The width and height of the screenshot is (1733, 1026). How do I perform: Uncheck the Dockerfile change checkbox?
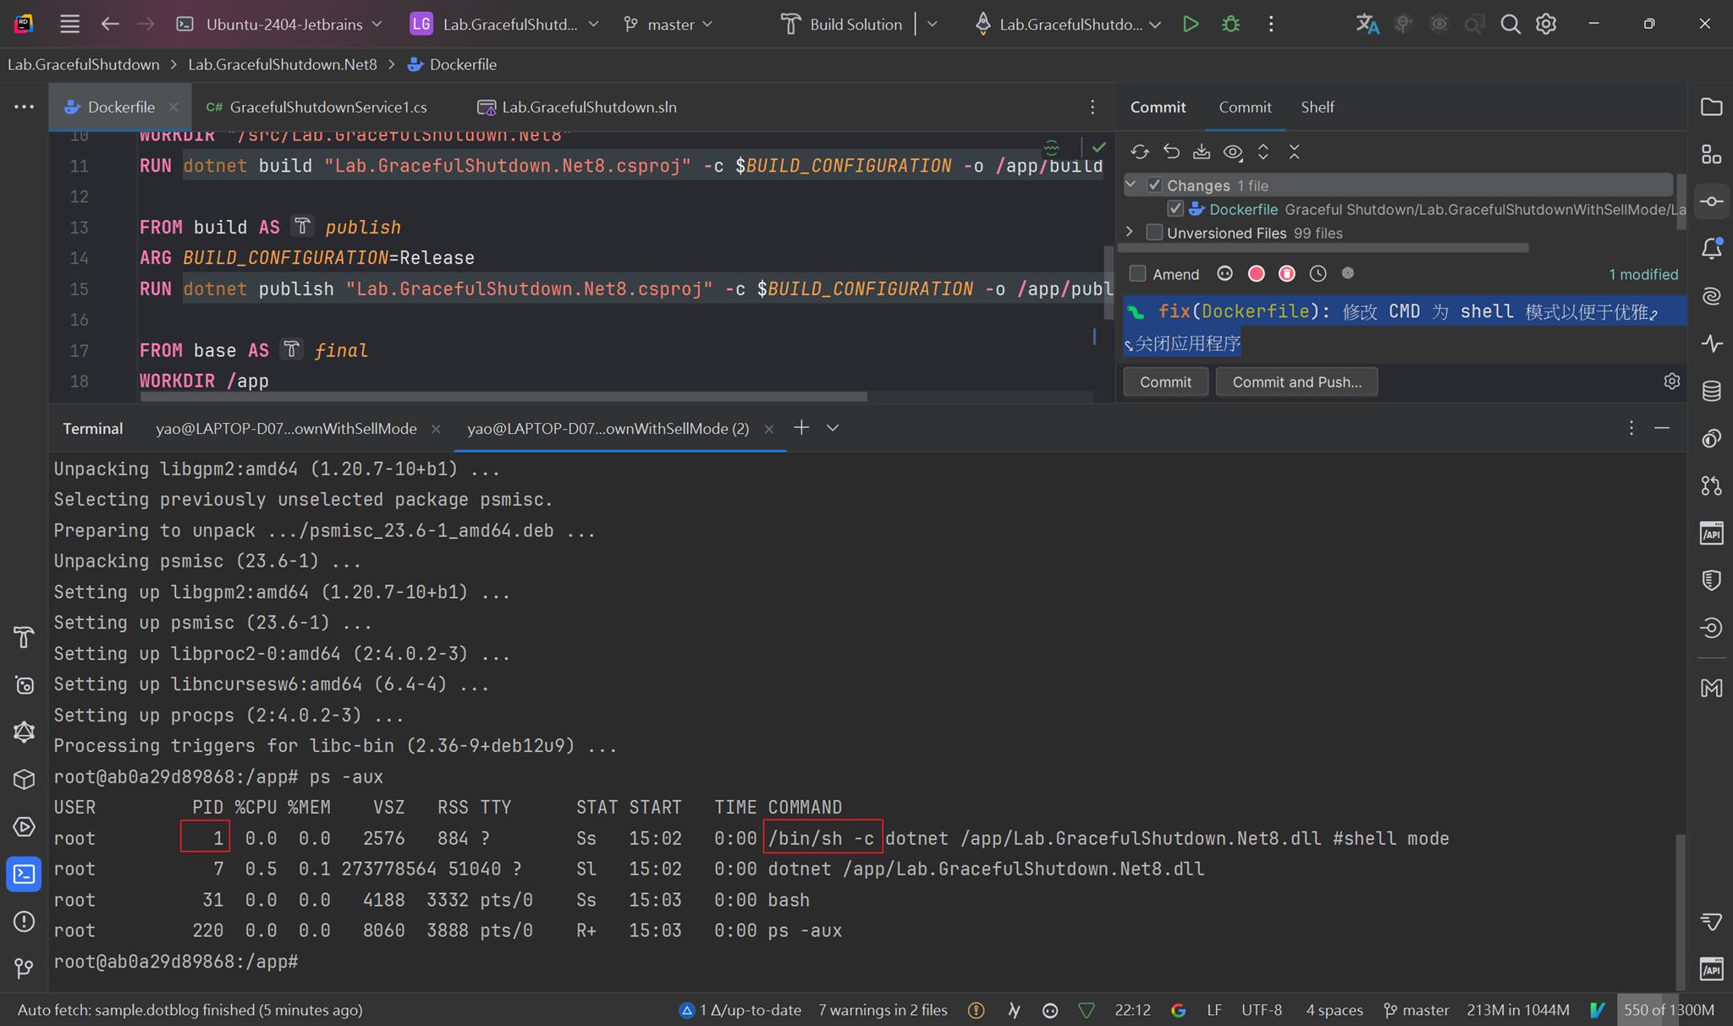tap(1175, 208)
